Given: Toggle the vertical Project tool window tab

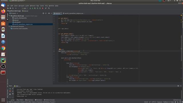Looking at the screenshot, I should 8,16.
